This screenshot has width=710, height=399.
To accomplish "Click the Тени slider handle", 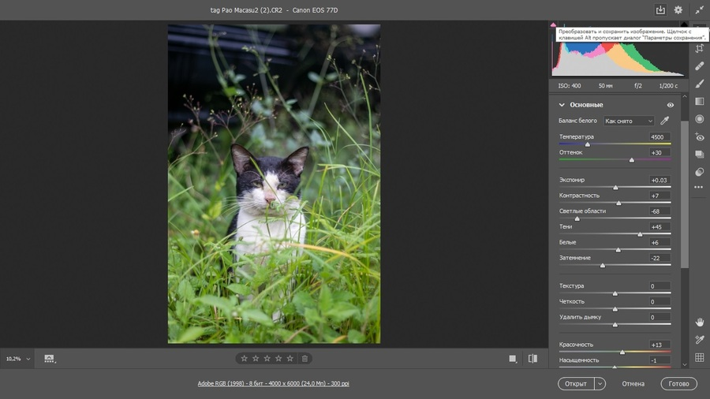I will click(640, 234).
